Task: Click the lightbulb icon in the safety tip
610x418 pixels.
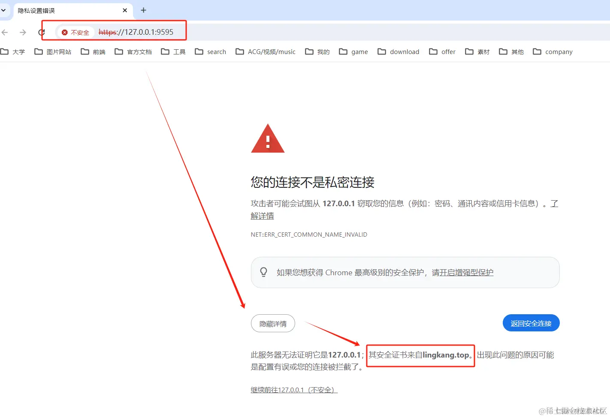Action: pos(263,272)
